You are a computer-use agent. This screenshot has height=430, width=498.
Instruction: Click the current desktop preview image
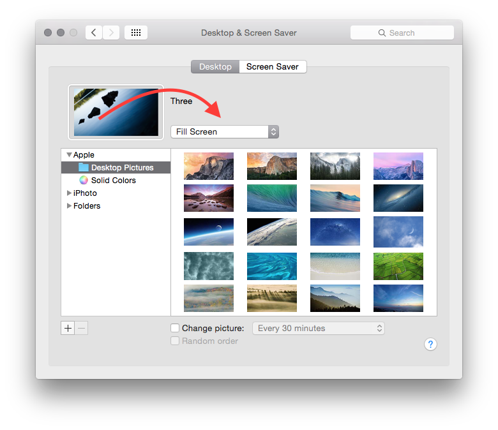[x=116, y=112]
